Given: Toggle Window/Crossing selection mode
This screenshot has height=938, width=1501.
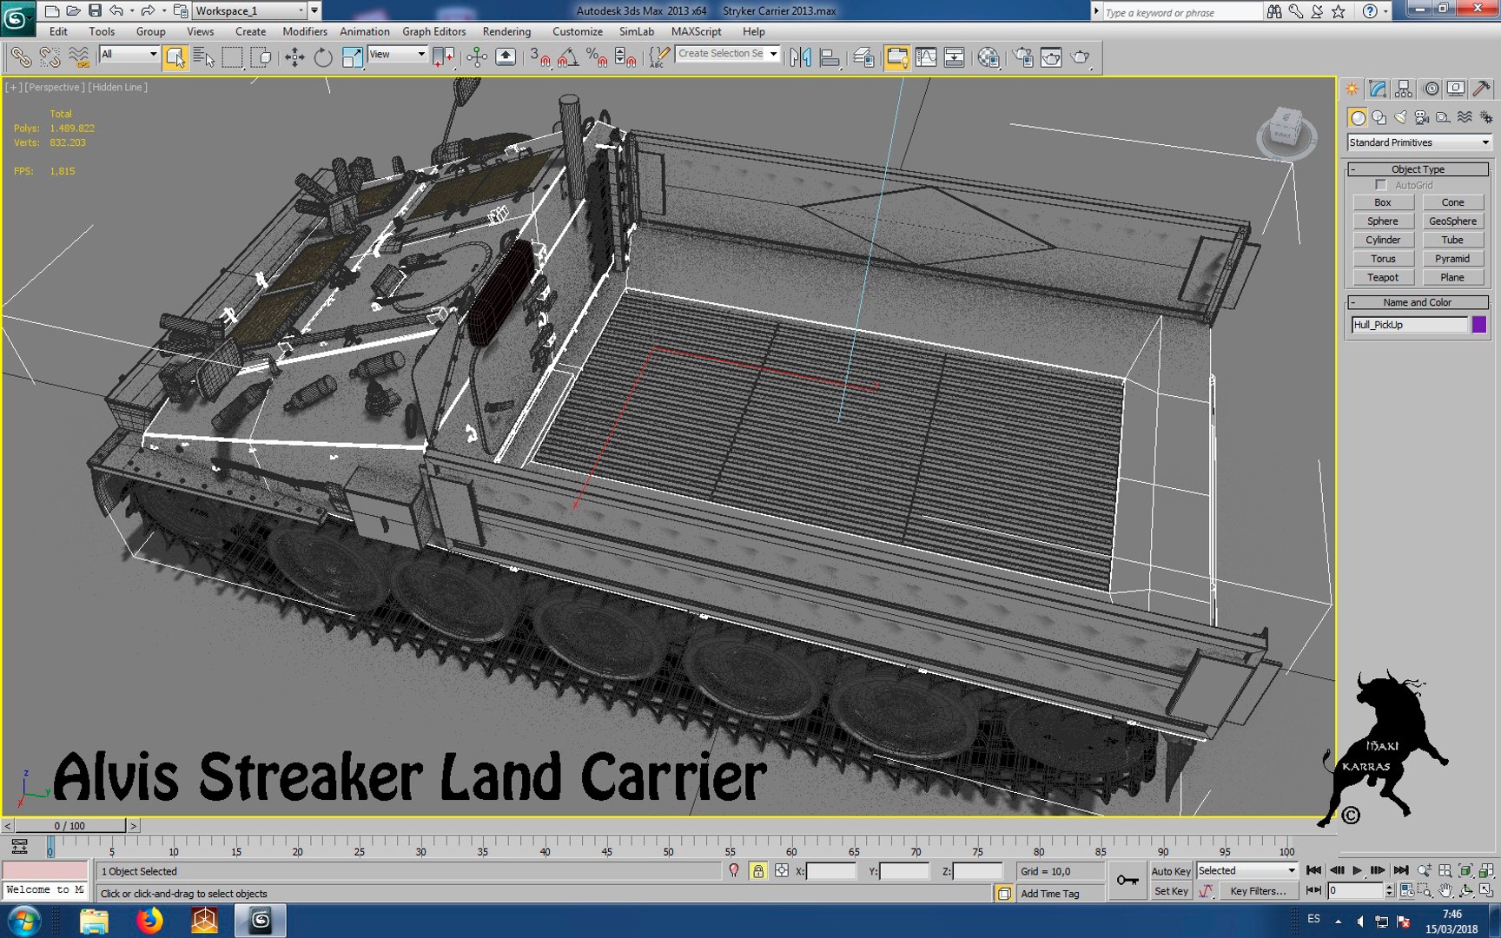Looking at the screenshot, I should tap(261, 57).
